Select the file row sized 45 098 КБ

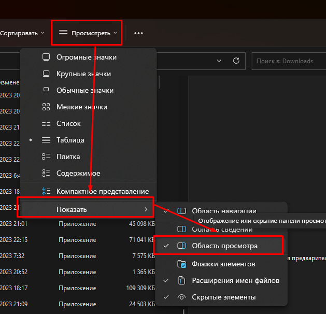coord(78,224)
